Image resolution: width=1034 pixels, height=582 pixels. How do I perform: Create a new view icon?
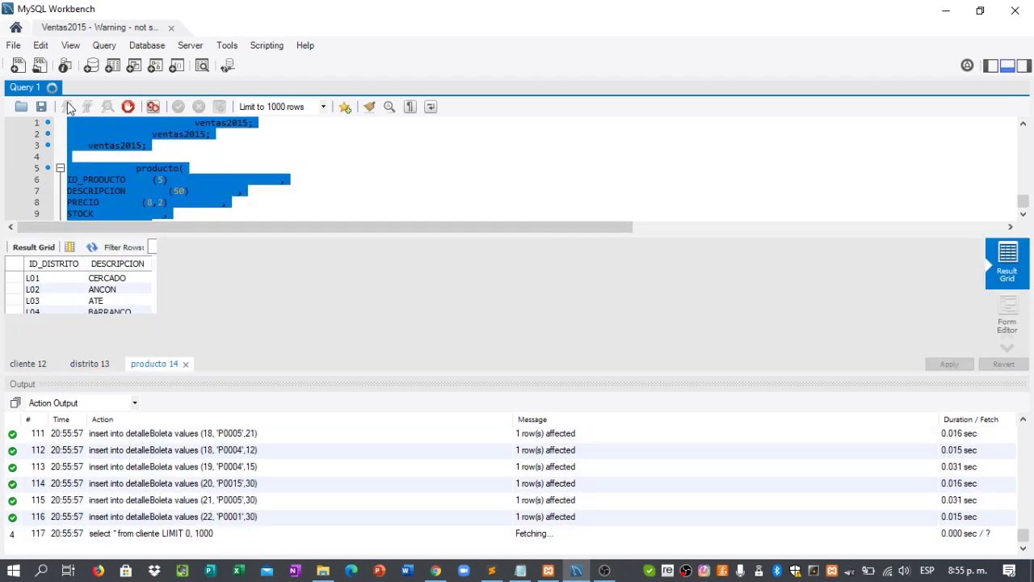[134, 65]
